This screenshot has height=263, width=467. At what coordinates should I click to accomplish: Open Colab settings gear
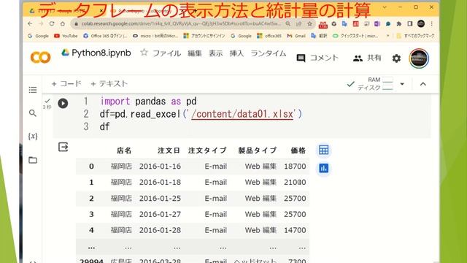coord(396,58)
